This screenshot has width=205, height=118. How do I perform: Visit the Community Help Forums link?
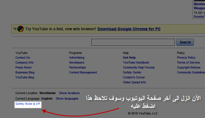(x=139, y=67)
